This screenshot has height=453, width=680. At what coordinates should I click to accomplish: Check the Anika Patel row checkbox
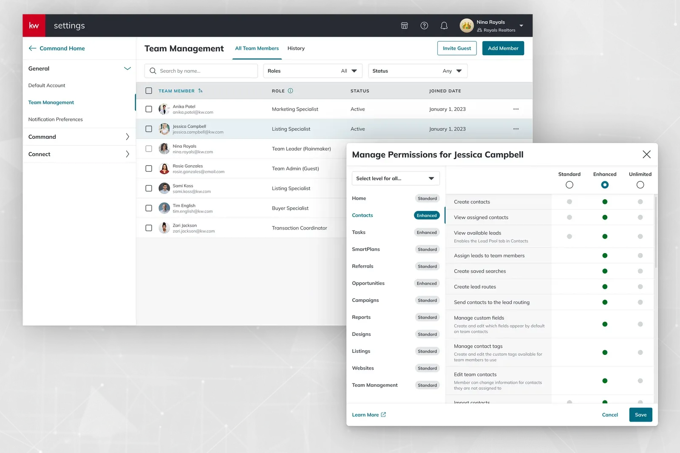[x=149, y=109]
